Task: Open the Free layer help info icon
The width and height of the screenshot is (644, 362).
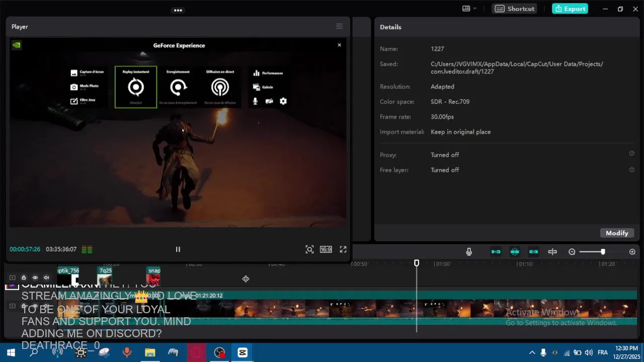Action: point(631,169)
